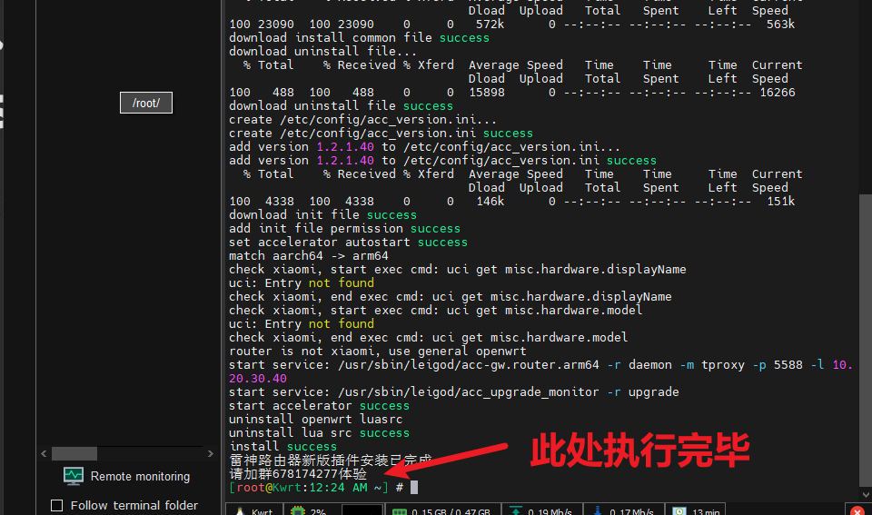The height and width of the screenshot is (515, 872).
Task: Focus the terminal prompt cursor after #
Action: [x=413, y=488]
